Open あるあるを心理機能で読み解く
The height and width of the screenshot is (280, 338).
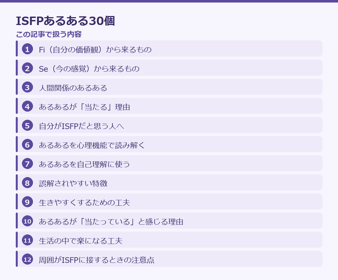click(x=169, y=144)
